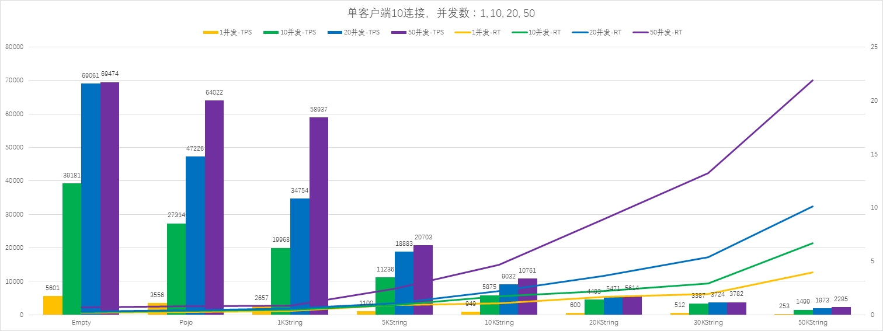
Task: Click the 25 label on right axis
Action: click(x=874, y=47)
